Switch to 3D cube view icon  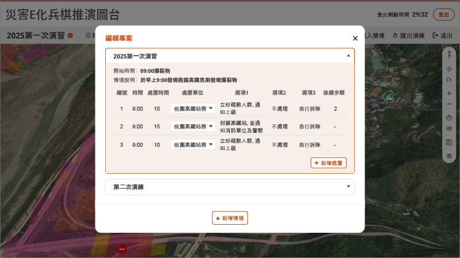pyautogui.click(x=449, y=118)
